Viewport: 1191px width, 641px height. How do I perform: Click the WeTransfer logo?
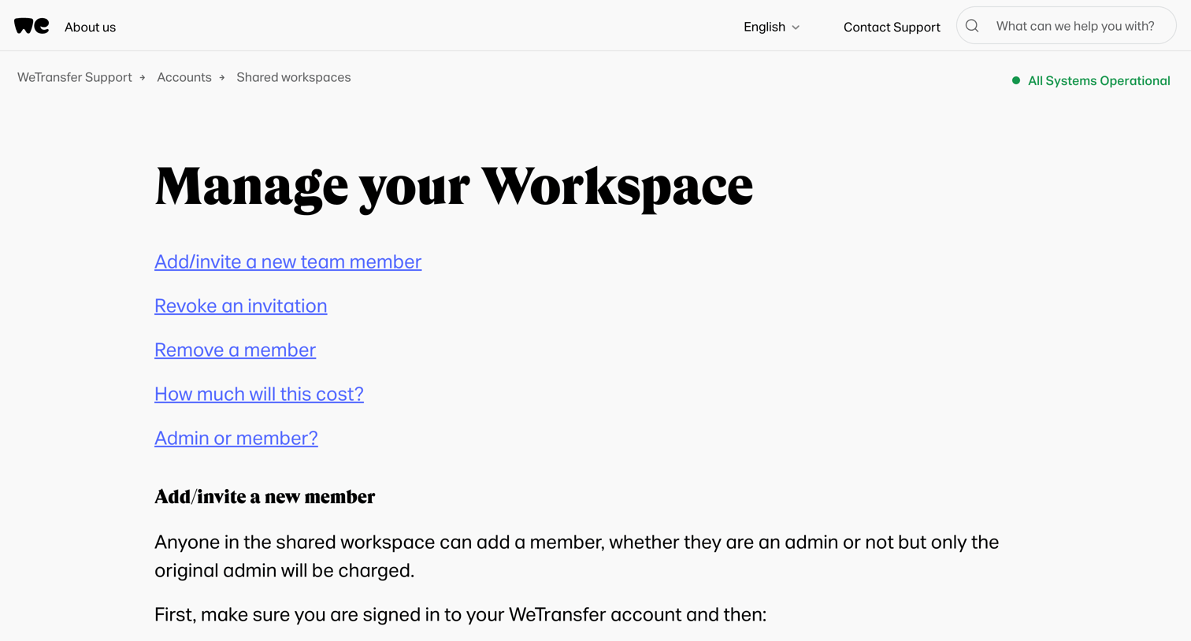[32, 26]
